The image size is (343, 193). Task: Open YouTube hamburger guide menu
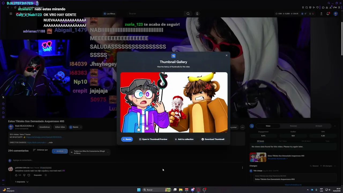tap(11, 14)
